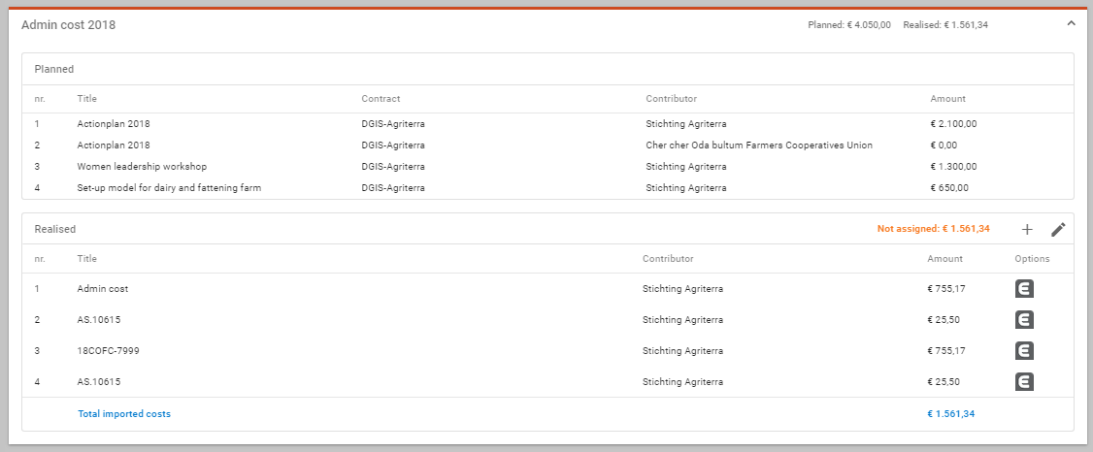Select first Actionplan 2018 planned row
This screenshot has height=452, width=1093.
547,124
